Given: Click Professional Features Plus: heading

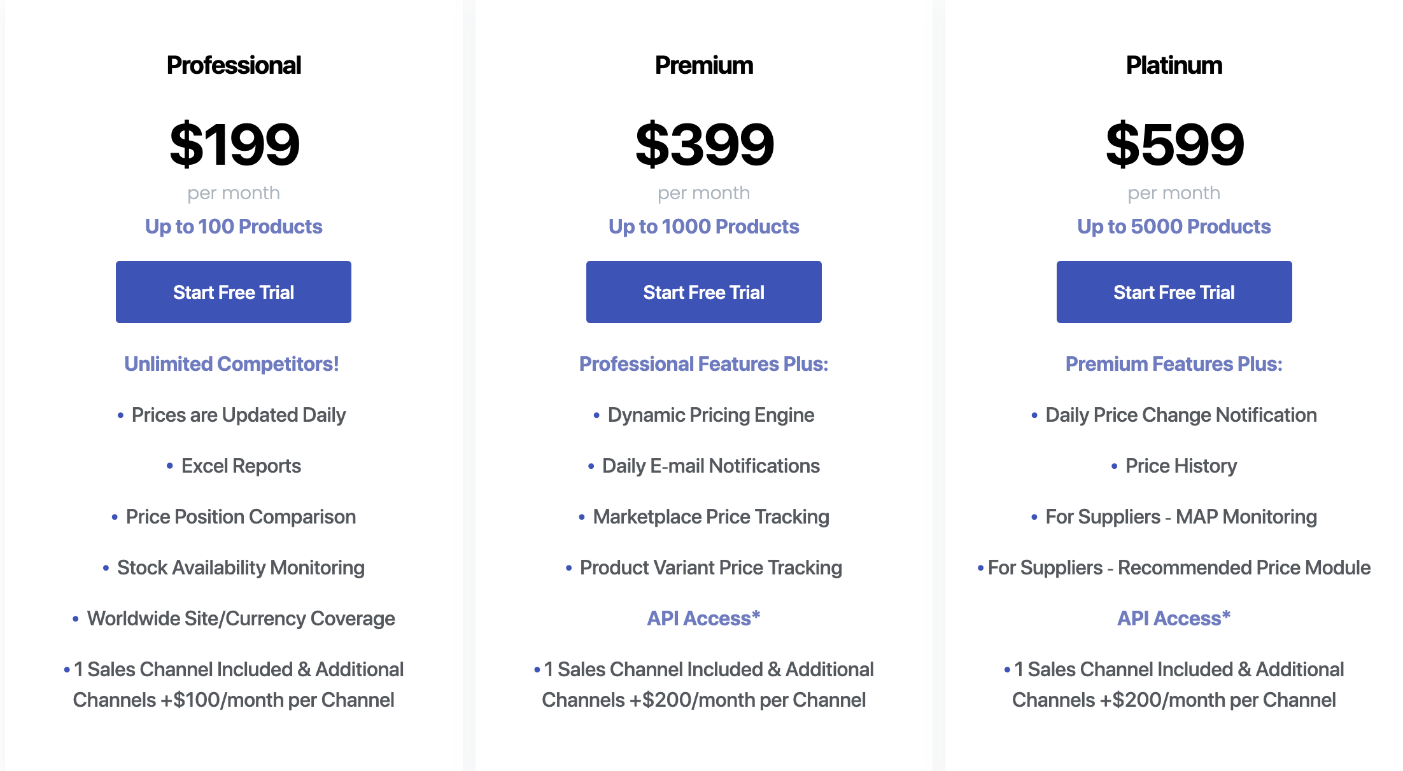Looking at the screenshot, I should click(x=704, y=364).
